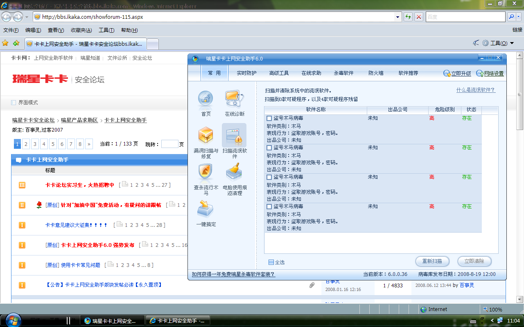Open the 首页 home icon in Kaka sidebar
Screen dimensions: 524x327
click(x=206, y=99)
